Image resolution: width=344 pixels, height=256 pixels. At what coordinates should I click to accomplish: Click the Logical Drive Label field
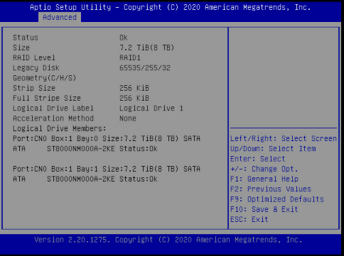pos(98,108)
